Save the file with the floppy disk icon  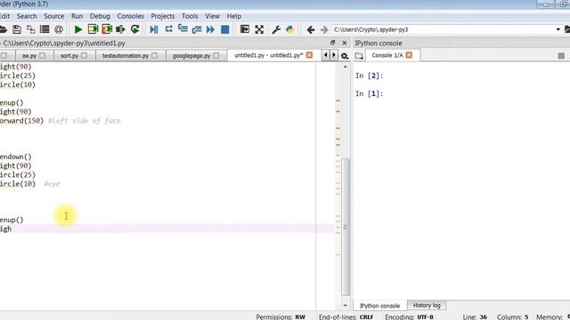click(17, 29)
